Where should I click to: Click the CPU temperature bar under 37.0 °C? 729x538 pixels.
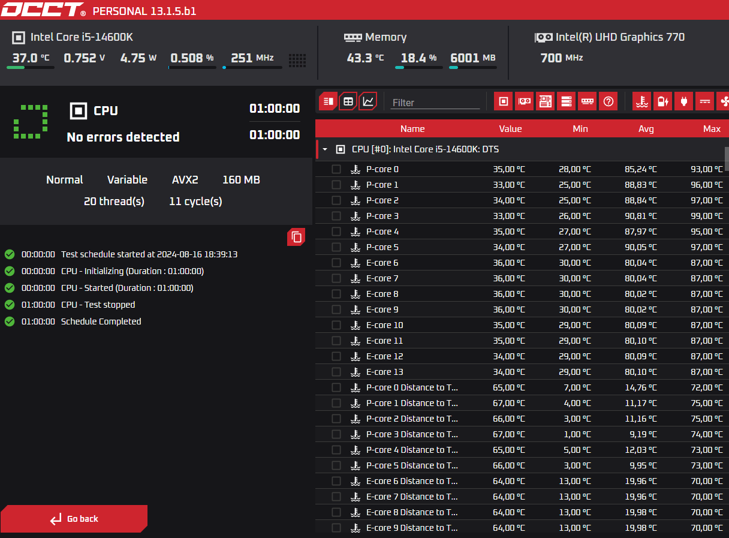(x=30, y=68)
